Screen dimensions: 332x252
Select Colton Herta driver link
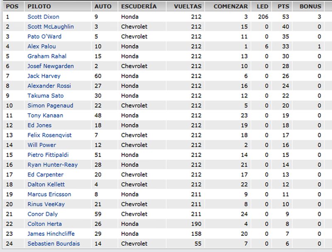click(x=45, y=224)
